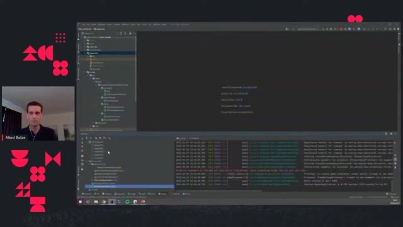Viewport: 403px width, 227px height.
Task: Collapse the Spring Boot node in Services
Action: (87, 161)
